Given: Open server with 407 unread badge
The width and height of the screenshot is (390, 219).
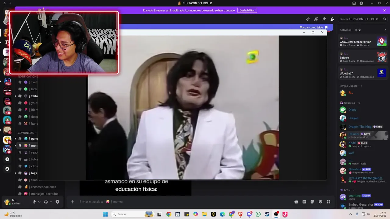Looking at the screenshot, I should [7, 82].
